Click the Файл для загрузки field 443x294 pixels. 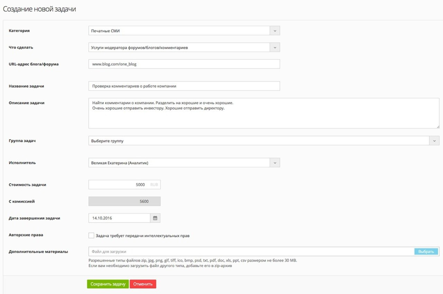251,252
